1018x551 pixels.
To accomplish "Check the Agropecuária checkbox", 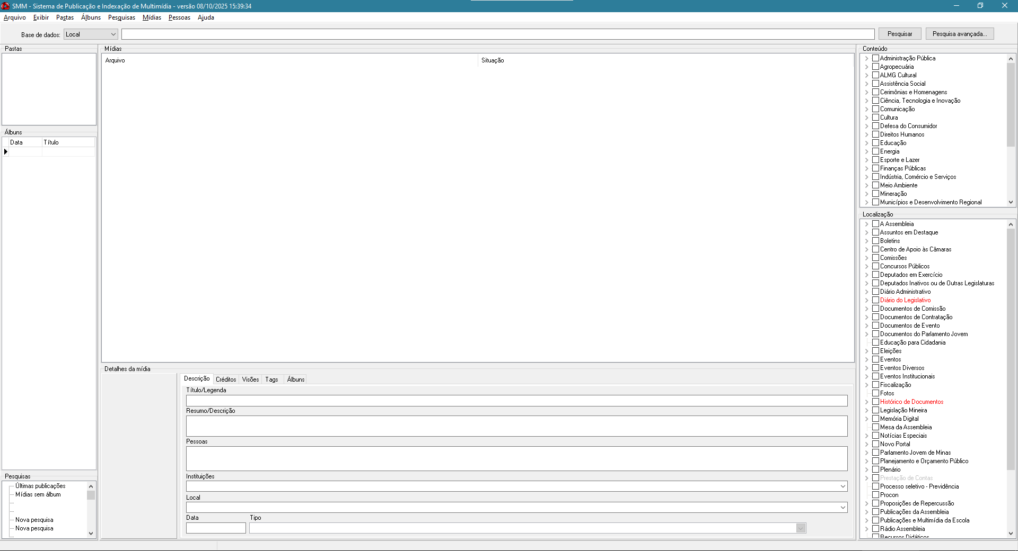I will click(875, 67).
